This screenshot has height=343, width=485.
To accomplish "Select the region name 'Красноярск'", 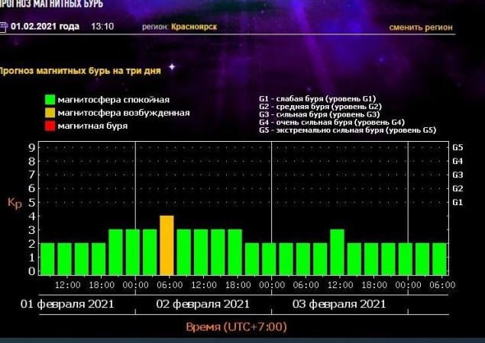I will (194, 27).
